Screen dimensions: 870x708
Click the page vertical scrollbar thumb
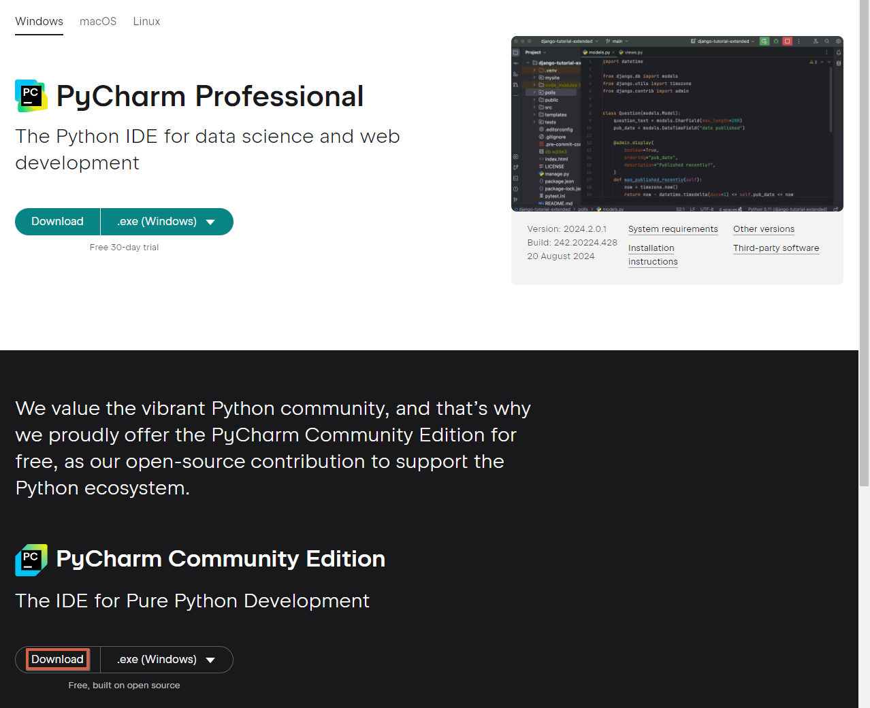(x=864, y=243)
